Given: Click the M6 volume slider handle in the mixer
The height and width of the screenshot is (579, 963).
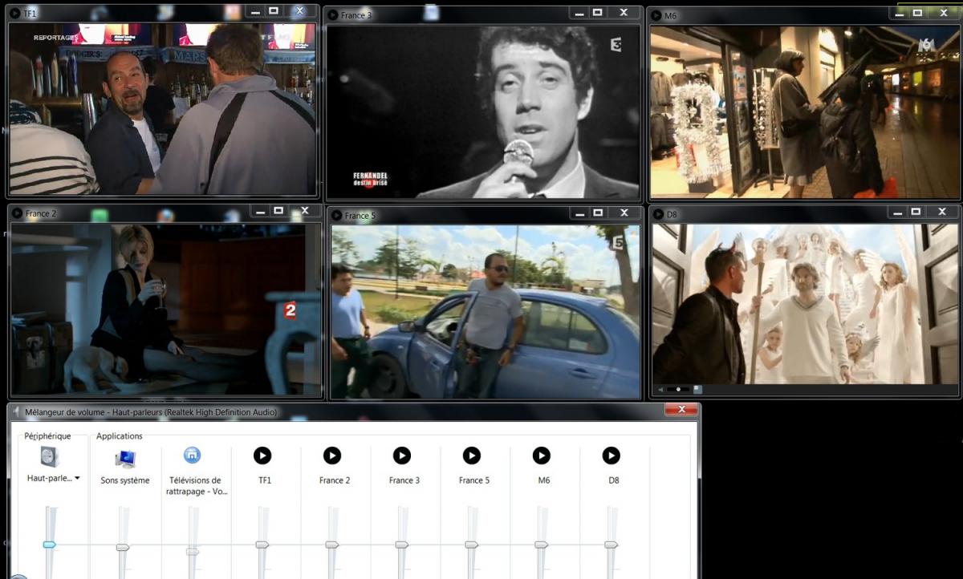Looking at the screenshot, I should pos(542,545).
